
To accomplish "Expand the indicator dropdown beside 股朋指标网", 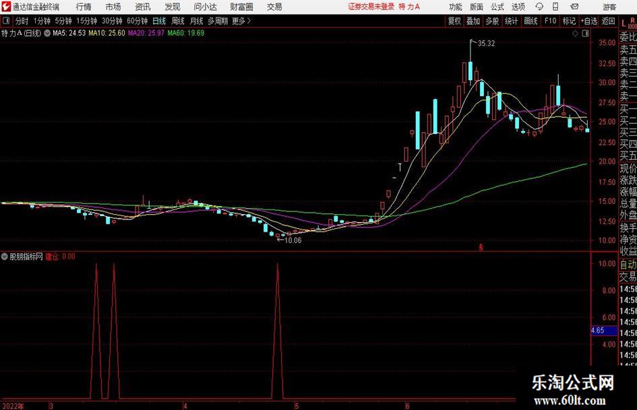I will point(5,257).
